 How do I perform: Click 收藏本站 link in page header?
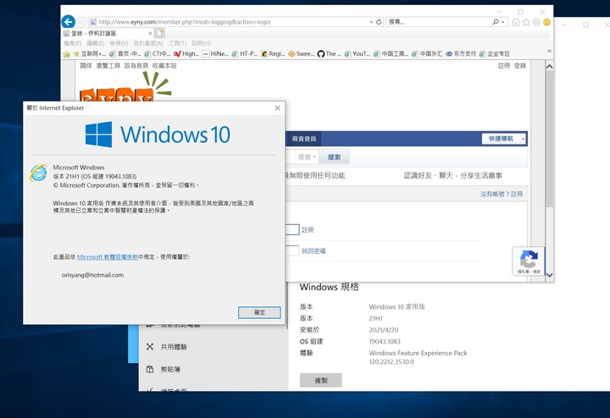(164, 66)
